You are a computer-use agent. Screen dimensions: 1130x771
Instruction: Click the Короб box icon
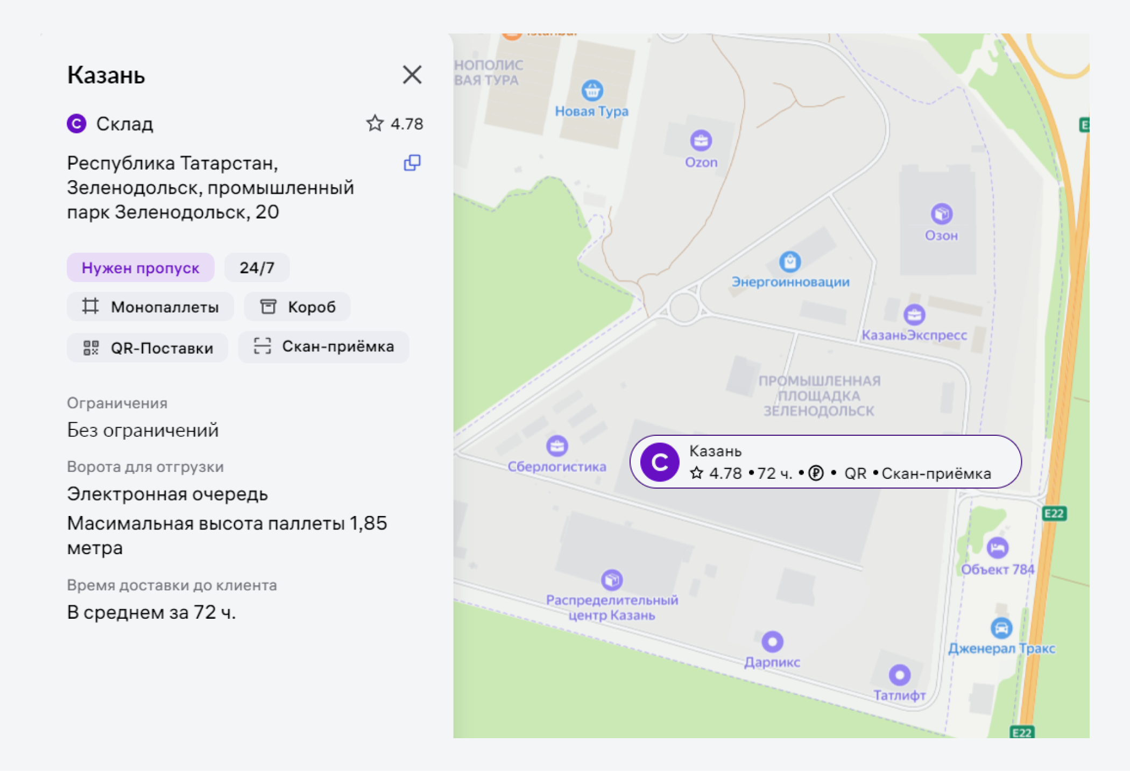point(268,307)
